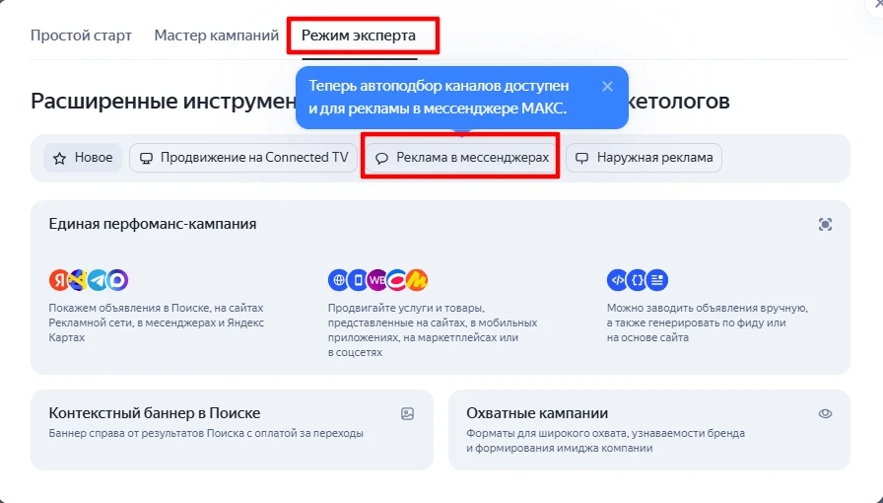Click the blue code brackets icon

coord(617,280)
